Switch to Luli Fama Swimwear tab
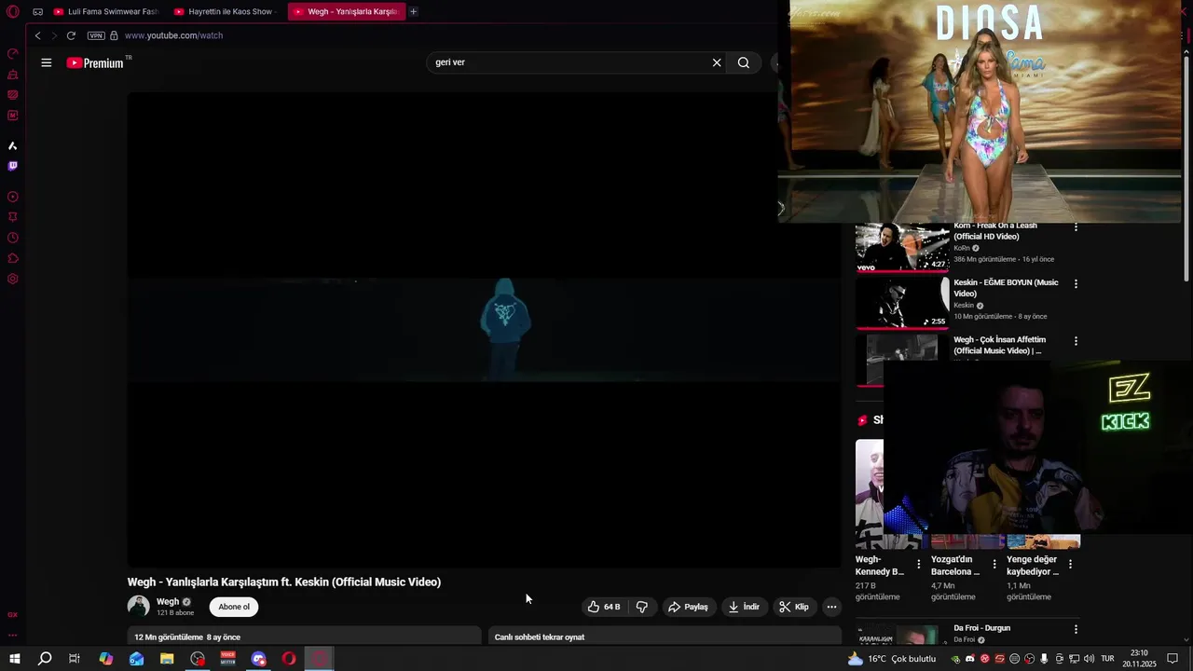The image size is (1193, 671). [106, 12]
